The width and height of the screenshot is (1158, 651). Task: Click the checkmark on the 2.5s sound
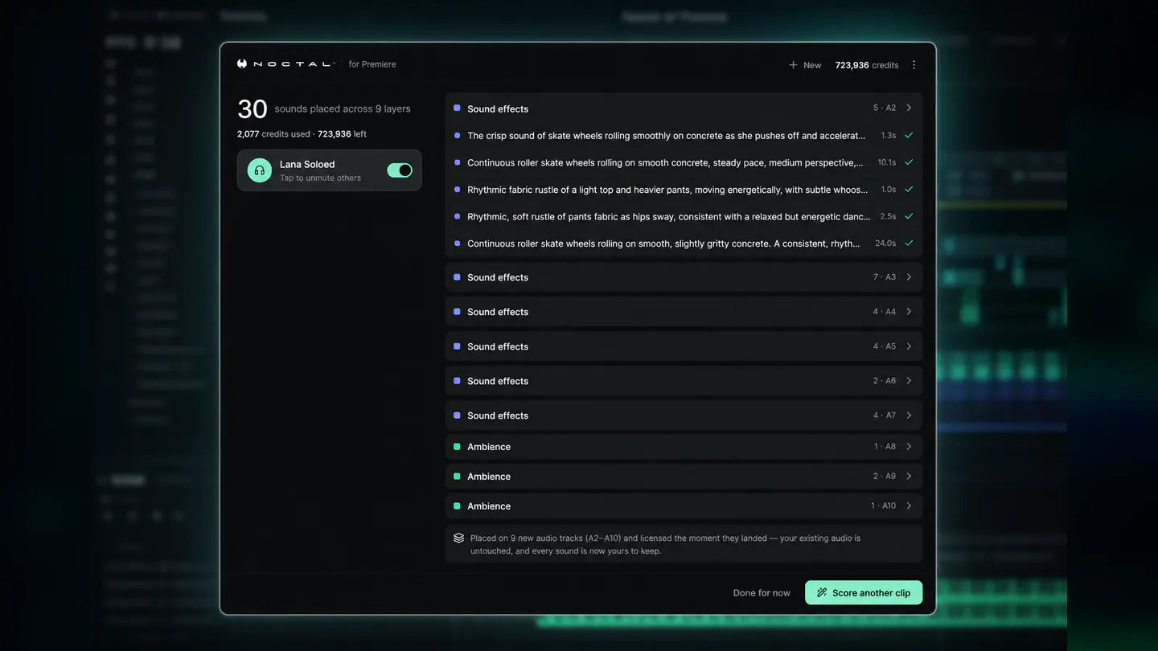coord(909,216)
